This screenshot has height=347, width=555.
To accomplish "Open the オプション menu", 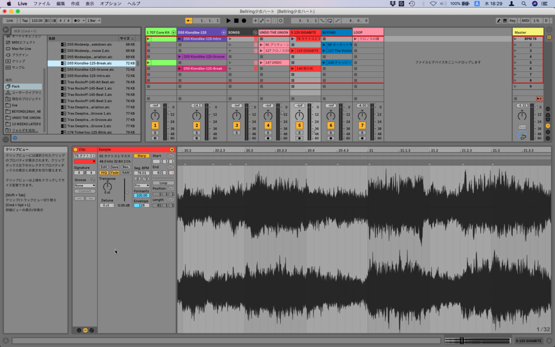I will coord(111,4).
